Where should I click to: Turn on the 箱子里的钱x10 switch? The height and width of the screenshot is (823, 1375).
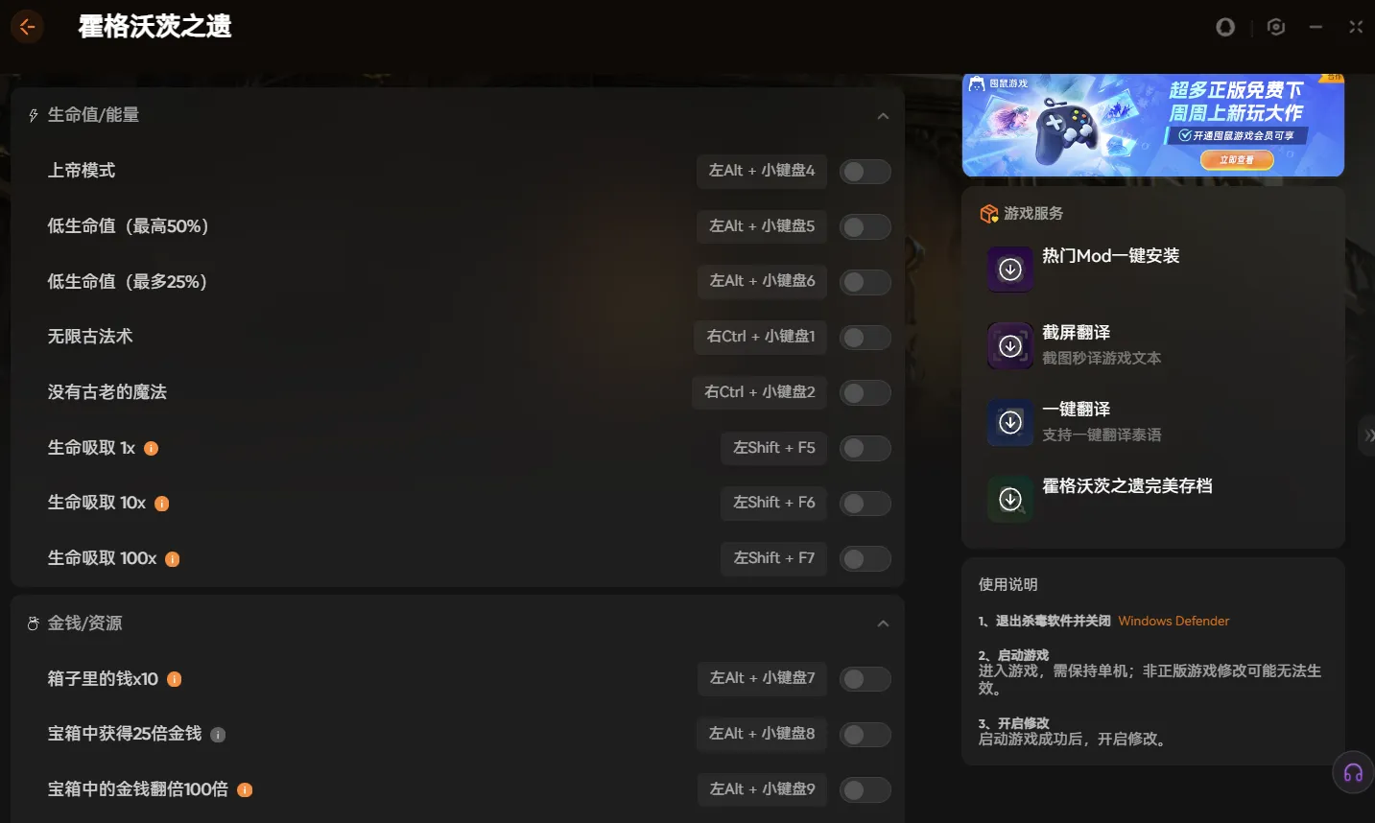pos(865,678)
